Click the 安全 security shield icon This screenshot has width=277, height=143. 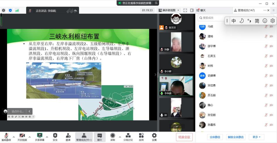(x=55, y=136)
